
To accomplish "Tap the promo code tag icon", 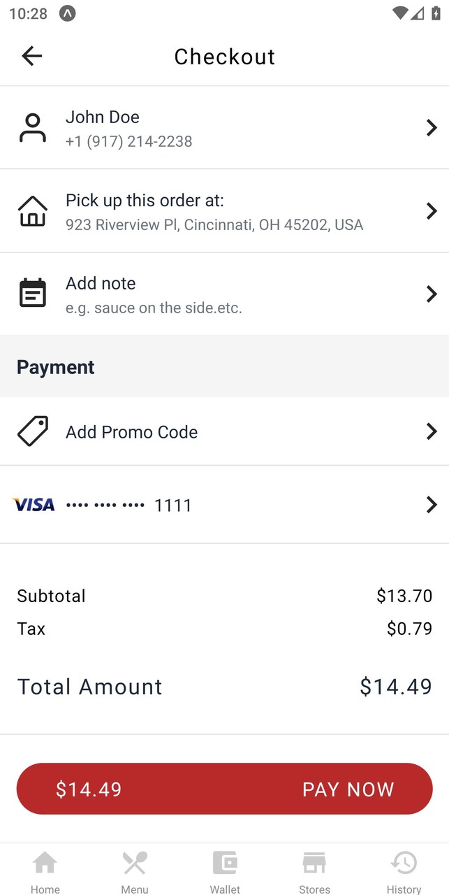I will tap(33, 431).
